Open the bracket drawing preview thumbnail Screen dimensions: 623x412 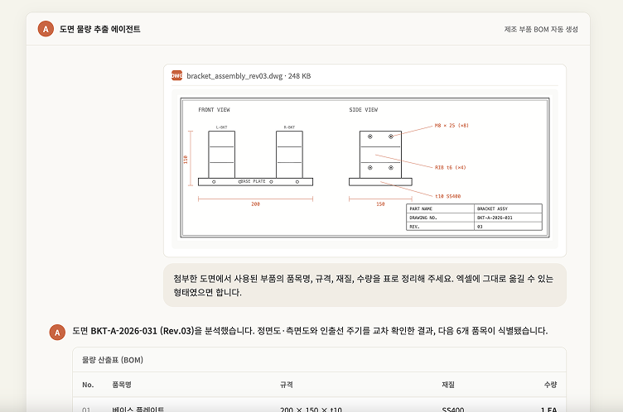click(365, 168)
